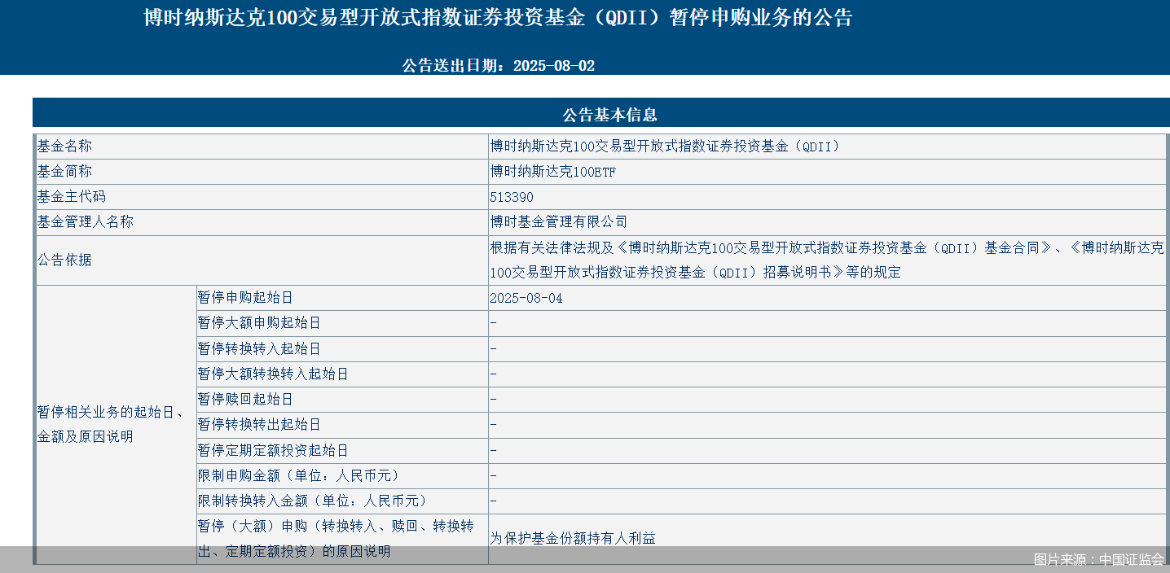The image size is (1170, 573).
Task: Select the 公告依据 label cell
Action: (x=65, y=260)
